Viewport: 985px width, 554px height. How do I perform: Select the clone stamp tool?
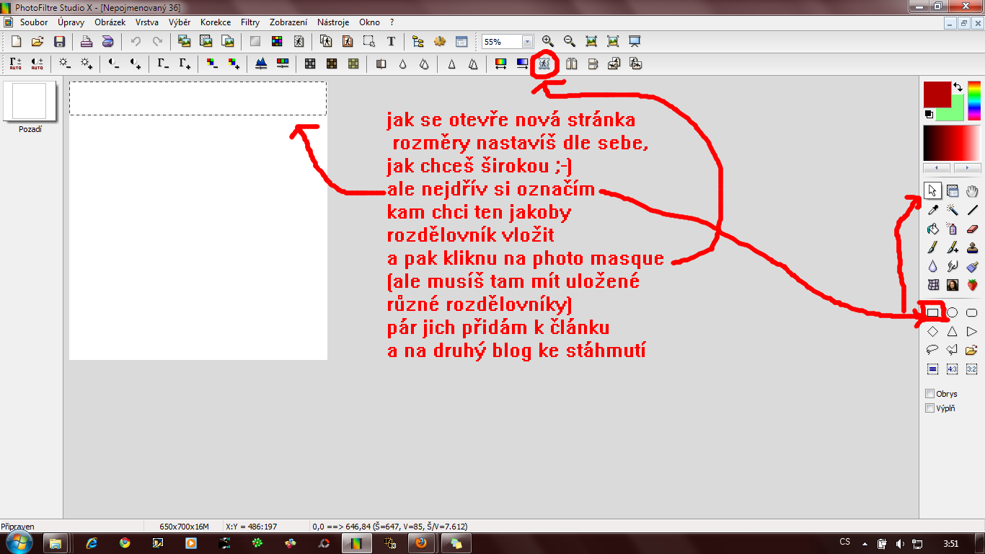971,247
